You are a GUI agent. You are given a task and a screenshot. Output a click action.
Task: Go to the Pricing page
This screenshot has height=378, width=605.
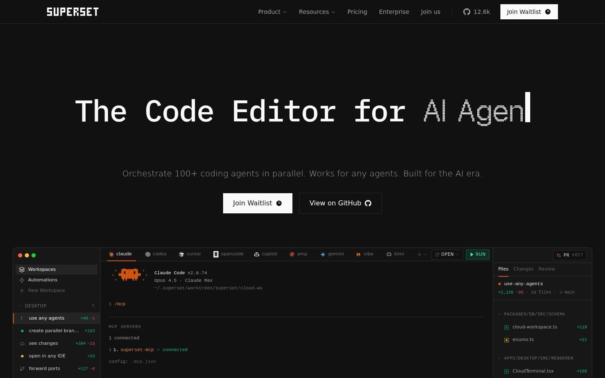point(357,12)
